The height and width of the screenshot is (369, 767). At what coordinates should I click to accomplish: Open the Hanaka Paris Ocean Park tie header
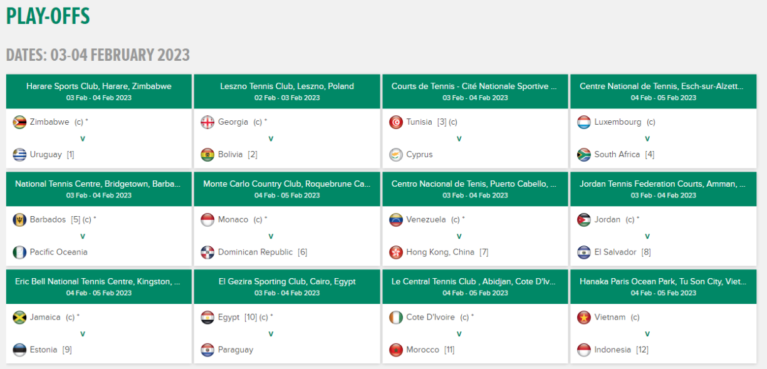(x=663, y=282)
